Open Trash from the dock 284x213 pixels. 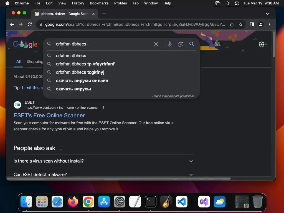pyautogui.click(x=258, y=202)
